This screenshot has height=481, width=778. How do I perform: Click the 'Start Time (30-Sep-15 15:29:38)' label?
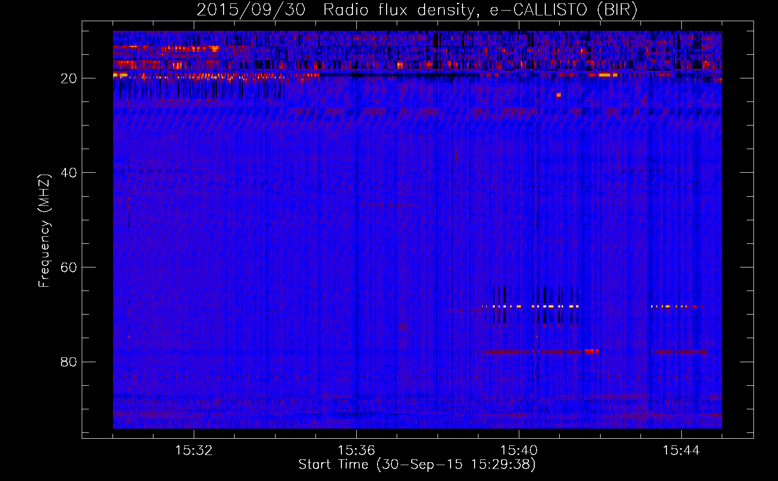click(417, 465)
